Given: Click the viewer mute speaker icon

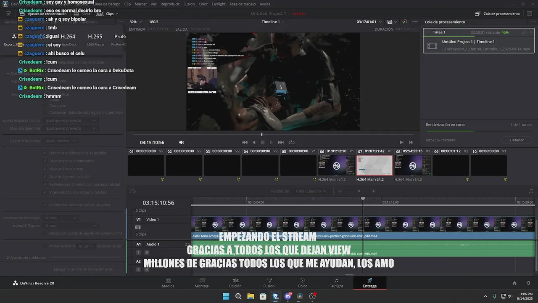Looking at the screenshot, I should (x=182, y=143).
